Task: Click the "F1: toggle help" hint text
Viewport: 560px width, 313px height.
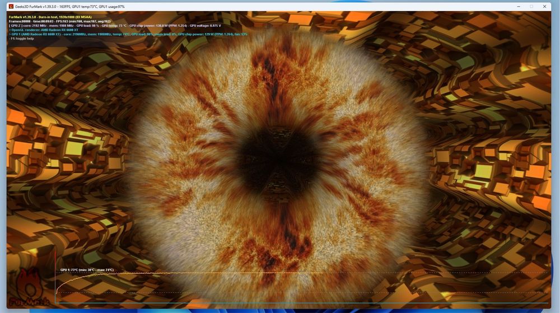Action: pos(21,39)
